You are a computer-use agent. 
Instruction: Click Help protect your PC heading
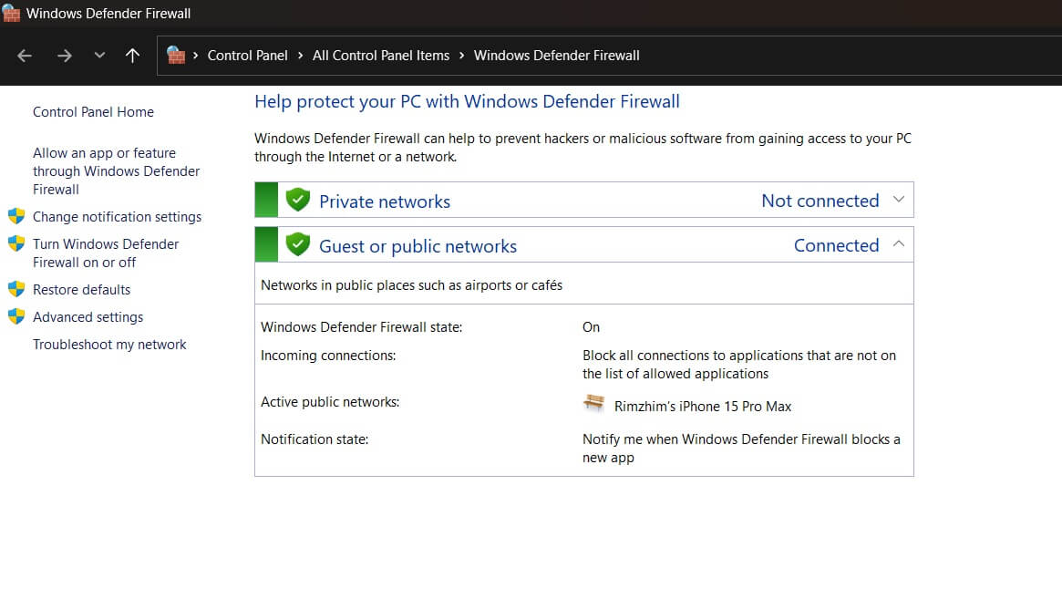coord(467,101)
